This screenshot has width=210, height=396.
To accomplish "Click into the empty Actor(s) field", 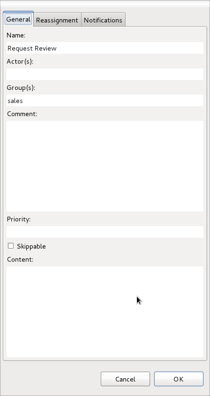I will [x=105, y=74].
